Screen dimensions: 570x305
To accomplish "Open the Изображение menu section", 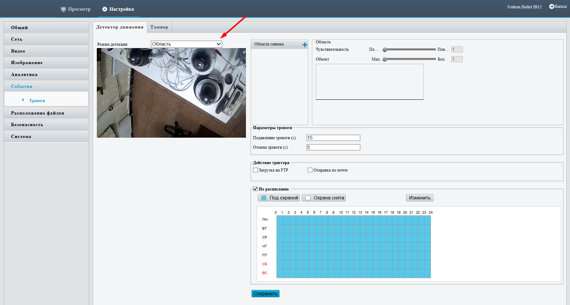I will (x=46, y=63).
